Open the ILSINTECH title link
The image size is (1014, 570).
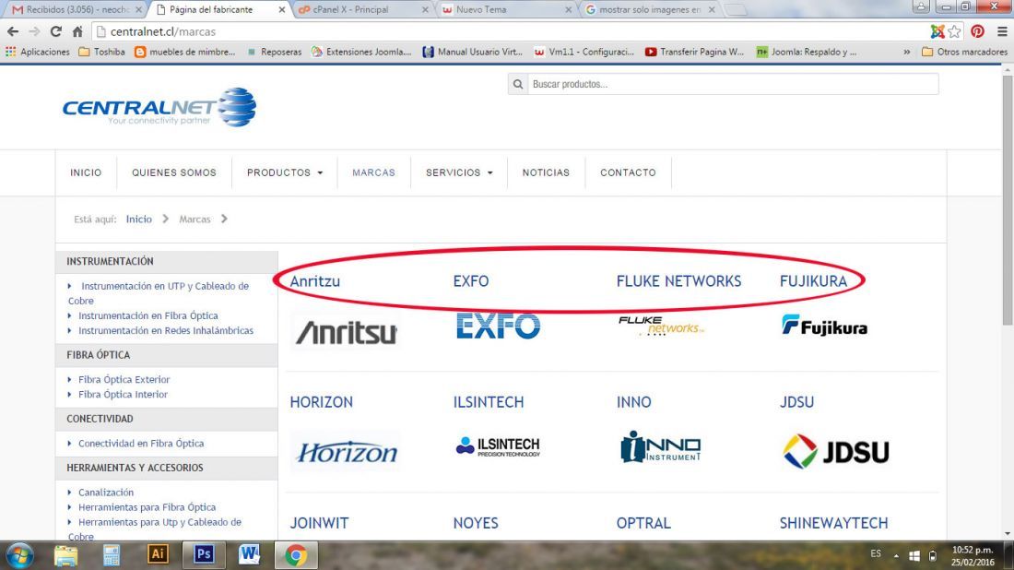(x=489, y=402)
